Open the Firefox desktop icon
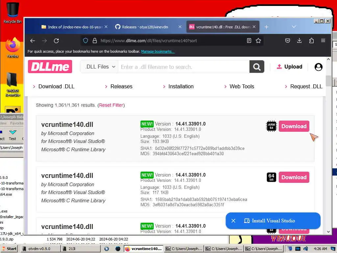The height and width of the screenshot is (253, 337). pos(13,48)
